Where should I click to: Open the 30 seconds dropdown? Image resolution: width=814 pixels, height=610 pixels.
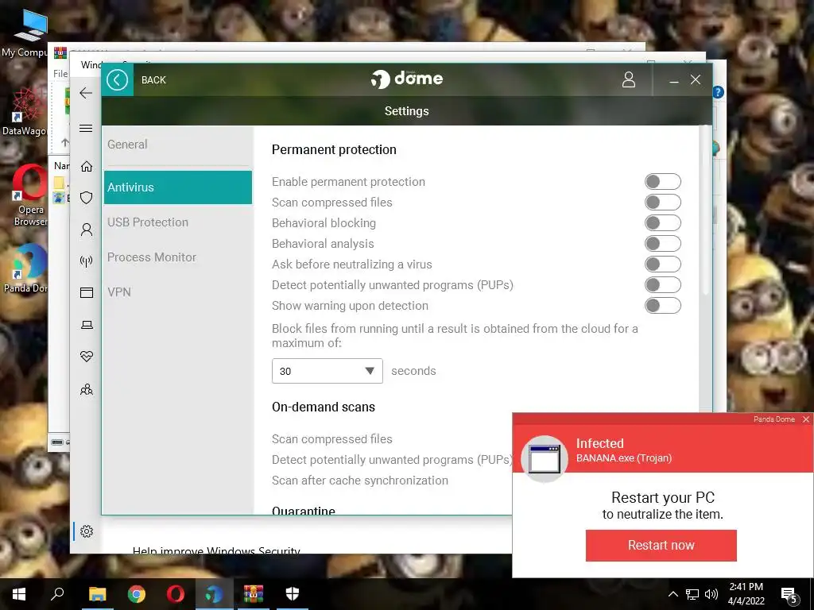coord(327,371)
